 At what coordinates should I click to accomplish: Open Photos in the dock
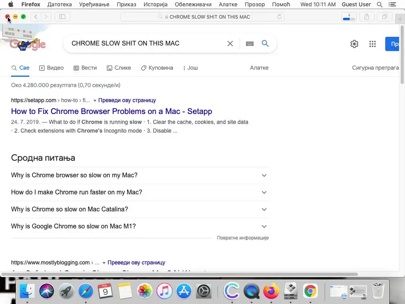tap(144, 291)
